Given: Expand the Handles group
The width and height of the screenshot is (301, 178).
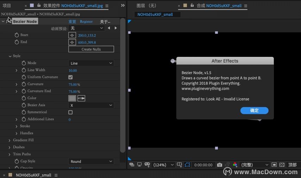Looking at the screenshot, I should (x=17, y=133).
